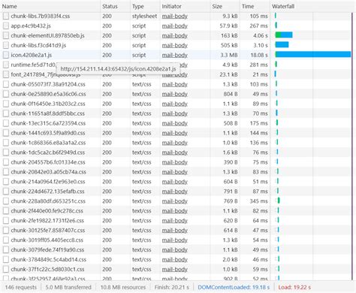Click the file icon beside chunk-libs.f3cd41d9.js
356x293 pixels.
(6, 45)
